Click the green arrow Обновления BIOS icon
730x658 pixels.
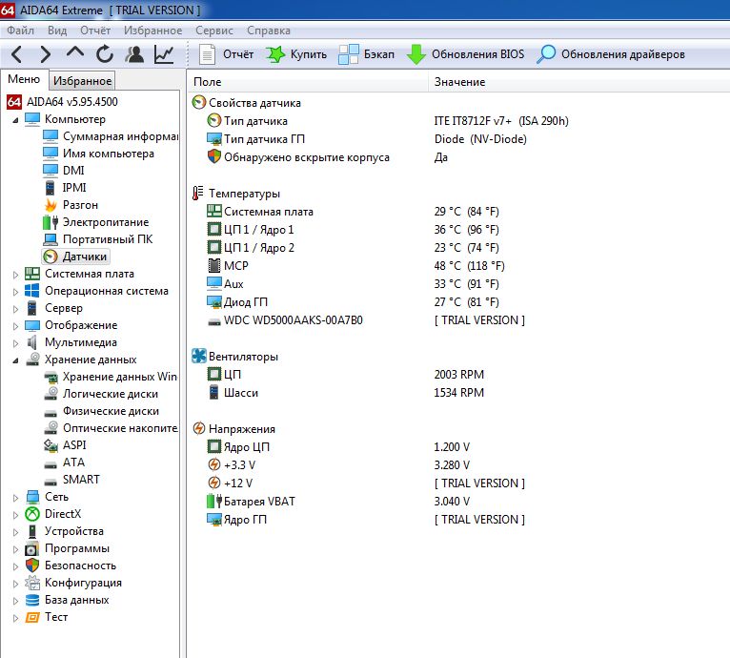[x=416, y=54]
